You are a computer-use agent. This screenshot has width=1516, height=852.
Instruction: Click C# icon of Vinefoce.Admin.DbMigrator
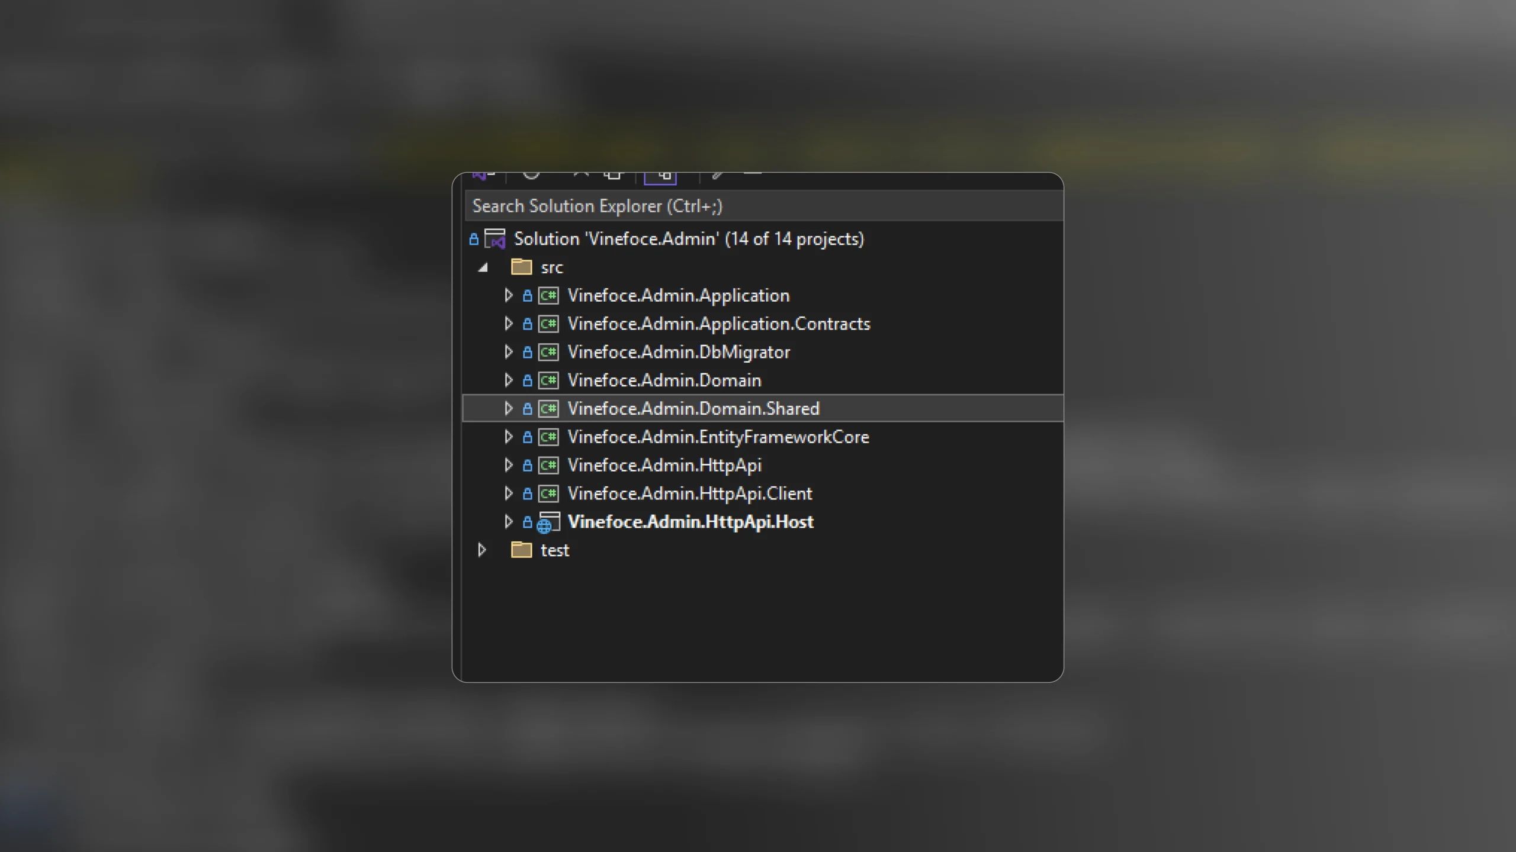548,352
